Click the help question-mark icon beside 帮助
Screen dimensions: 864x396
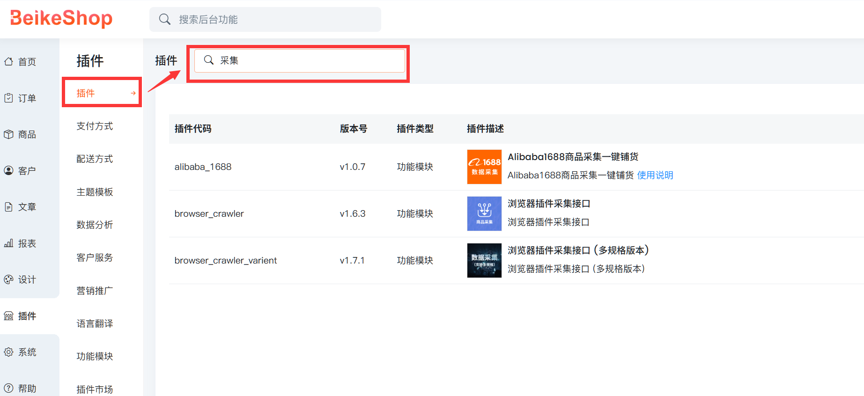tap(8, 388)
